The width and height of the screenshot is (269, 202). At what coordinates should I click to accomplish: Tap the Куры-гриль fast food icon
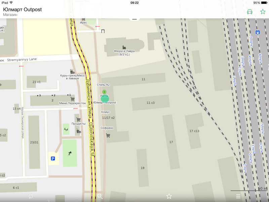coord(72,71)
